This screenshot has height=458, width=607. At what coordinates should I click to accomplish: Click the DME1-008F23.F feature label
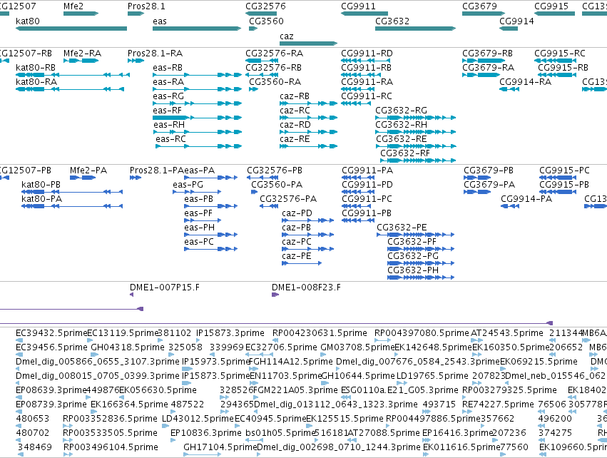click(306, 287)
